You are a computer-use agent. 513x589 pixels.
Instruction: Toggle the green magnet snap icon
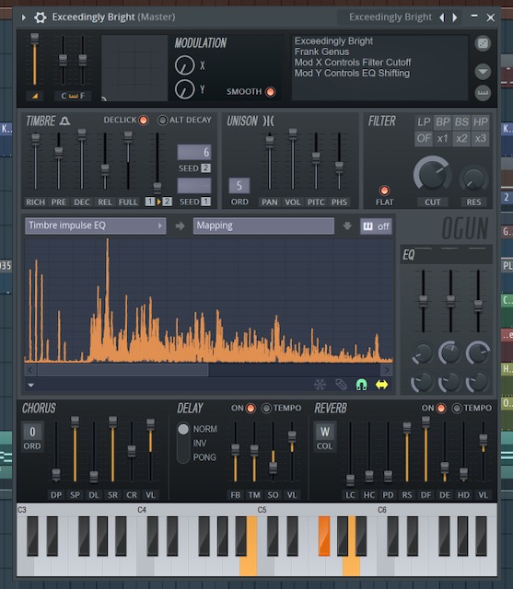click(361, 385)
